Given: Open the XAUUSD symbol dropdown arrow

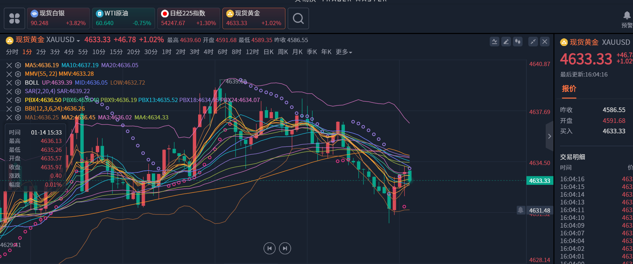Looking at the screenshot, I should point(78,41).
